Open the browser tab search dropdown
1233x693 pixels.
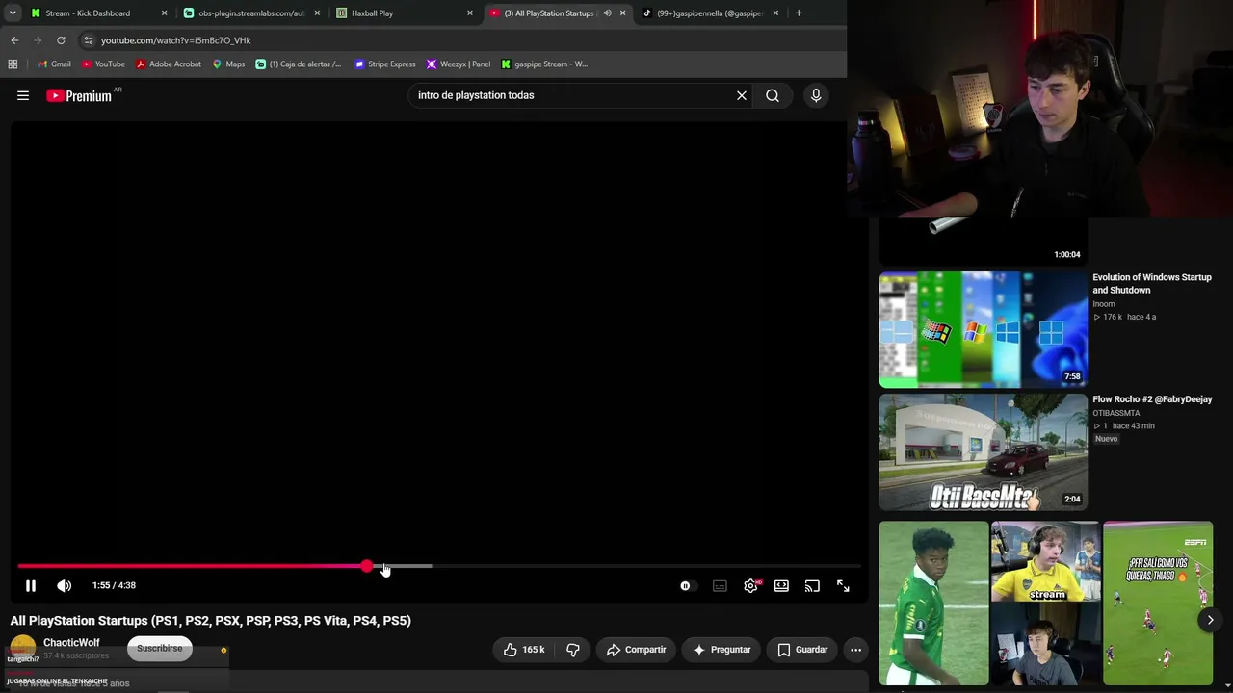[x=13, y=13]
